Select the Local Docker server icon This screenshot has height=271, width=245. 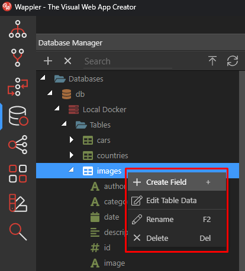(x=73, y=110)
